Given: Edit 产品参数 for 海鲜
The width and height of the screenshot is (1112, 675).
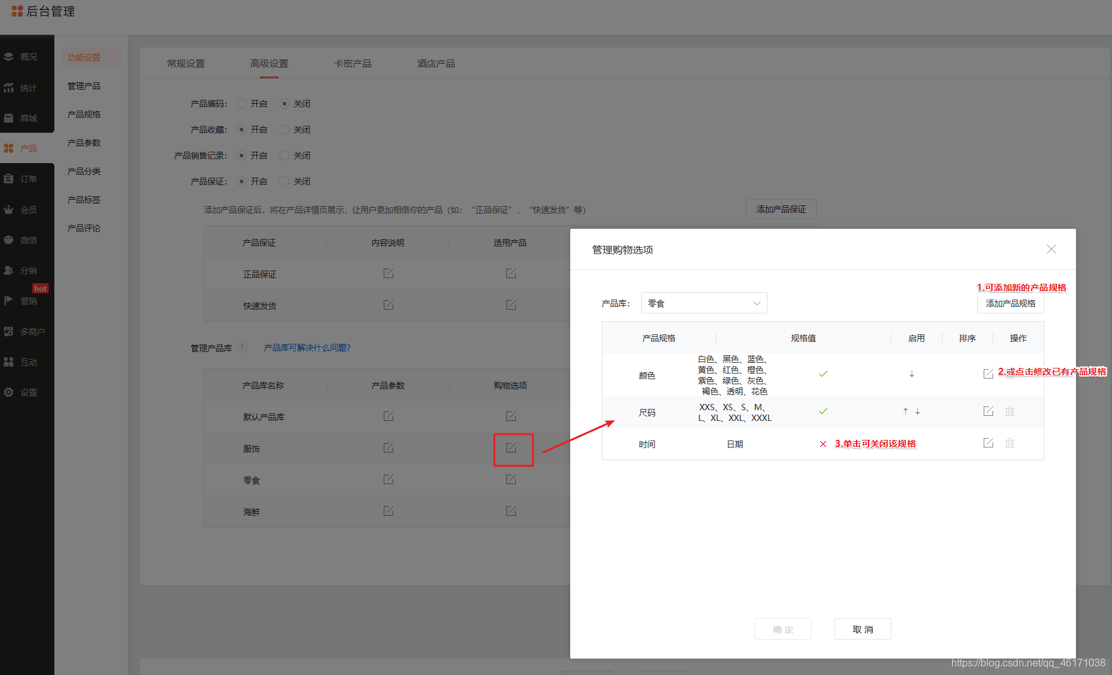Looking at the screenshot, I should tap(388, 511).
